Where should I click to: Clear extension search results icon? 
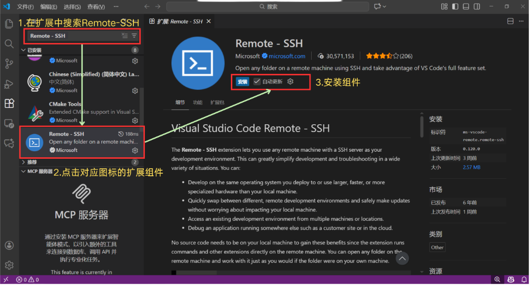[125, 35]
